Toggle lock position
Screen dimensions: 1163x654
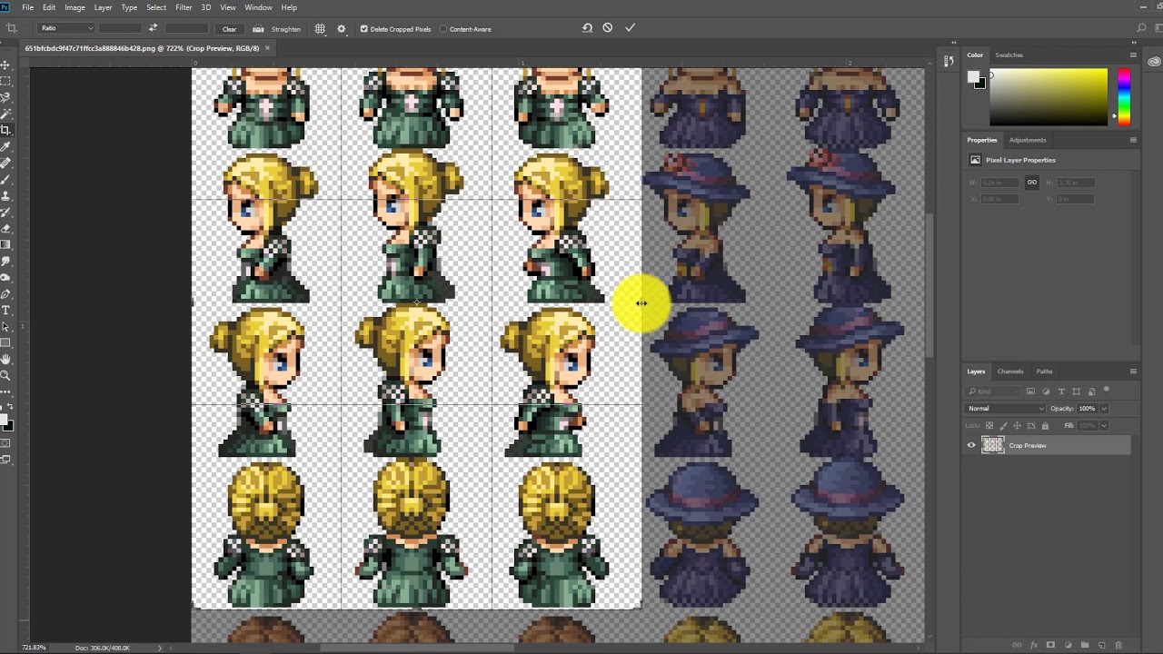pyautogui.click(x=1018, y=425)
